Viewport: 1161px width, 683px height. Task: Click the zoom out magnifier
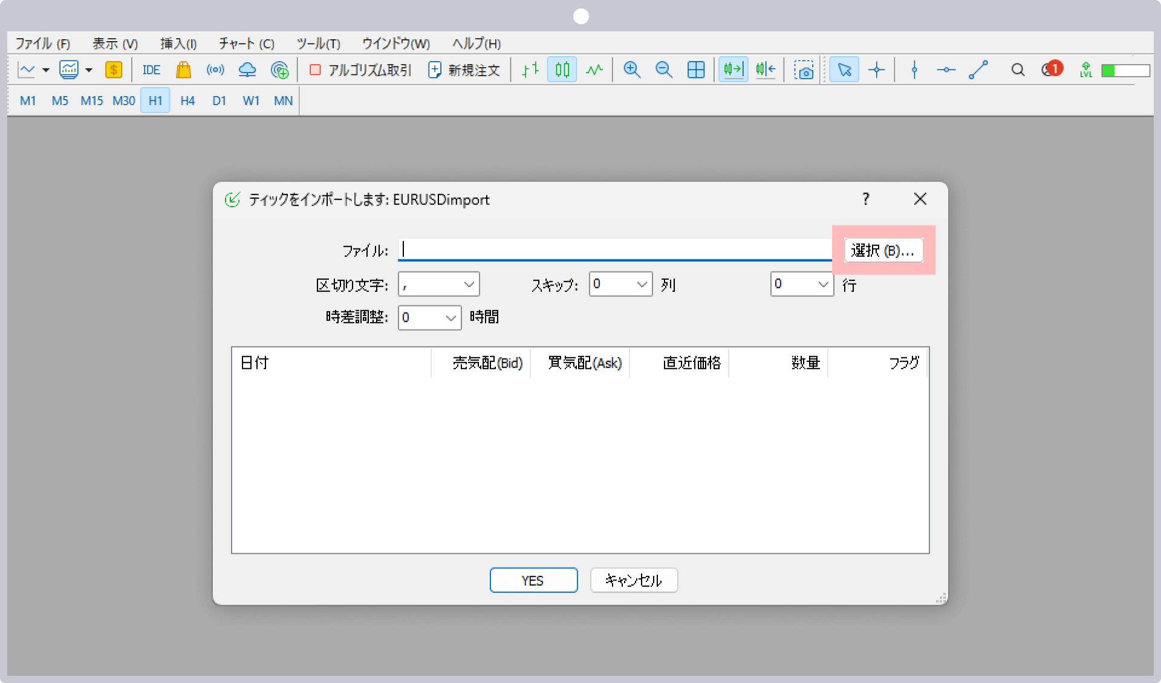coord(664,70)
